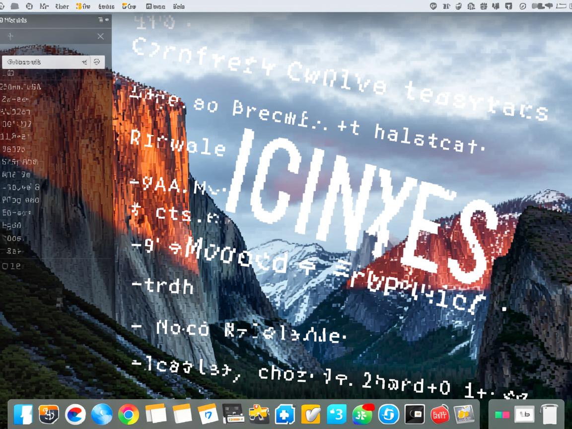
Task: Open the menu bar item with orange icon
Action: click(x=83, y=6)
